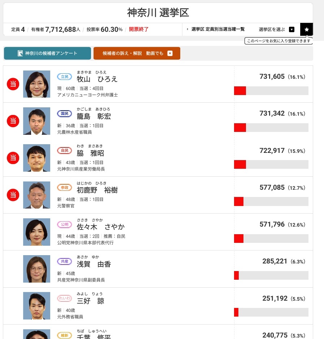
Task: Click the text アメリカニューヨーク州弁護士
Action: click(87, 95)
